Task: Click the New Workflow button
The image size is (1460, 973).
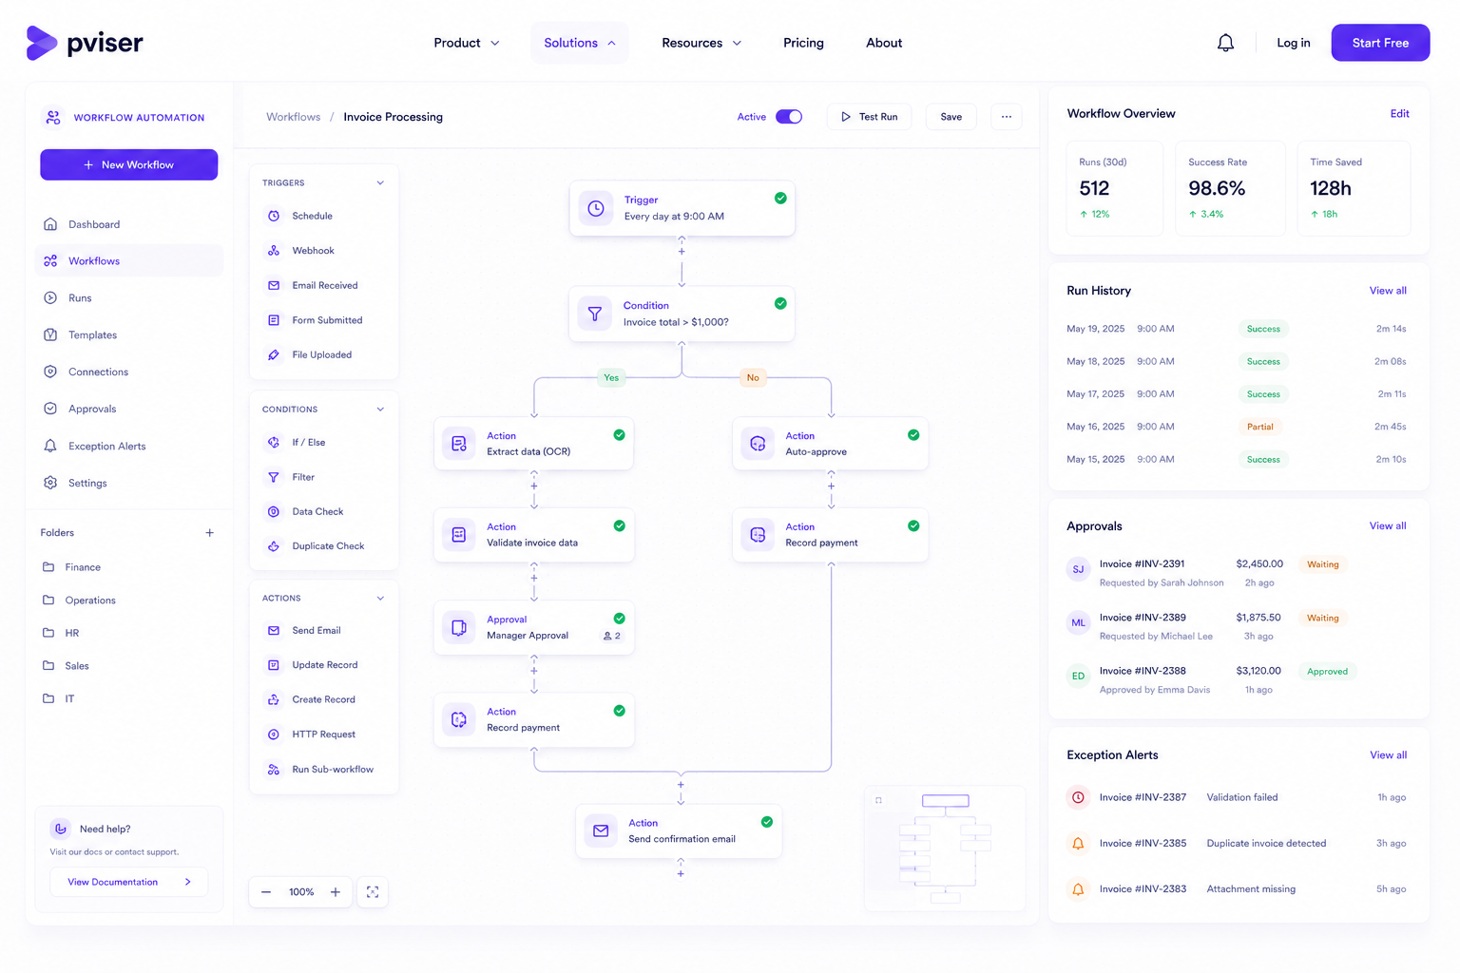Action: (129, 164)
